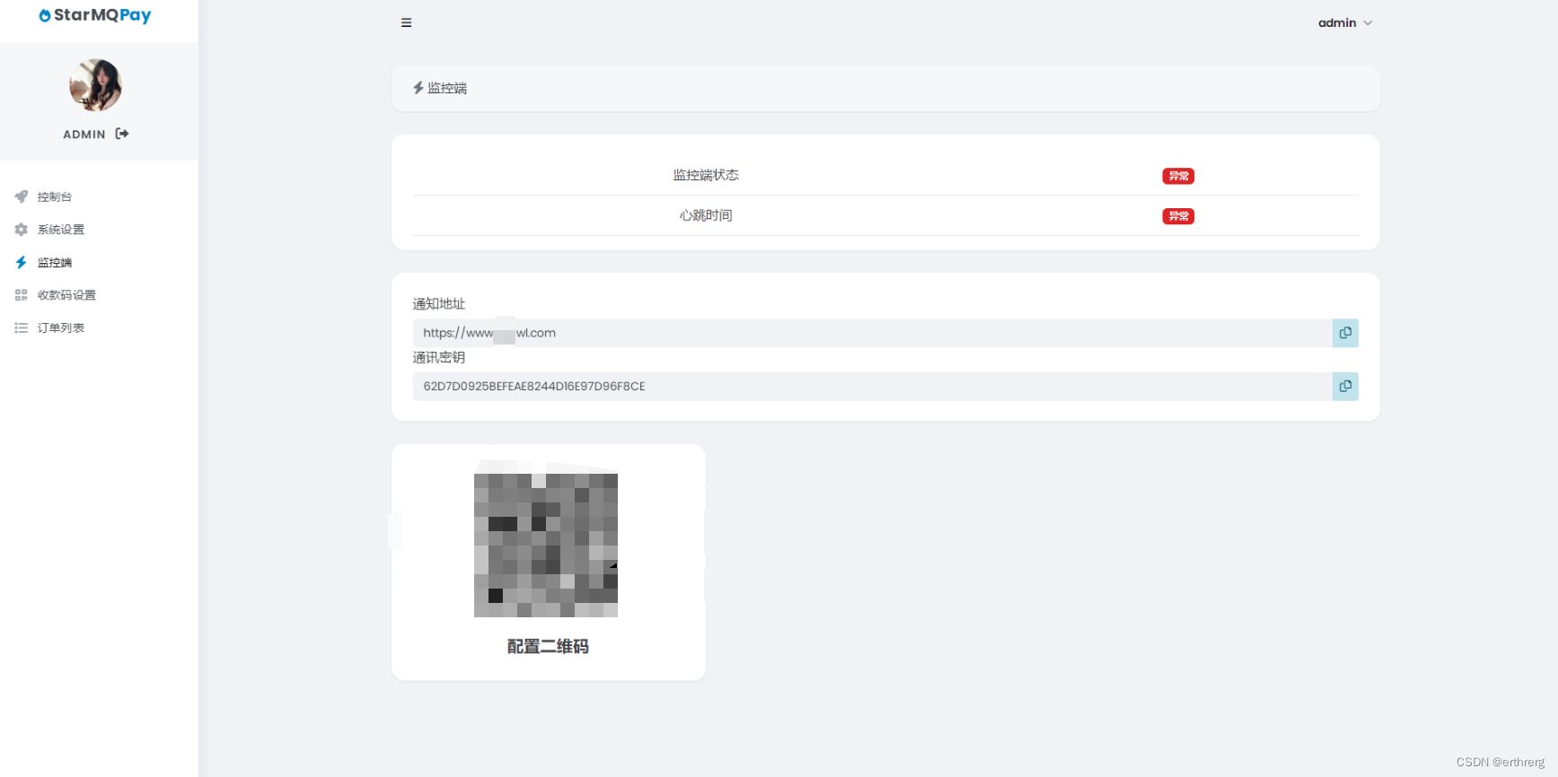
Task: Open 订单列表 in the sidebar
Action: pos(61,328)
